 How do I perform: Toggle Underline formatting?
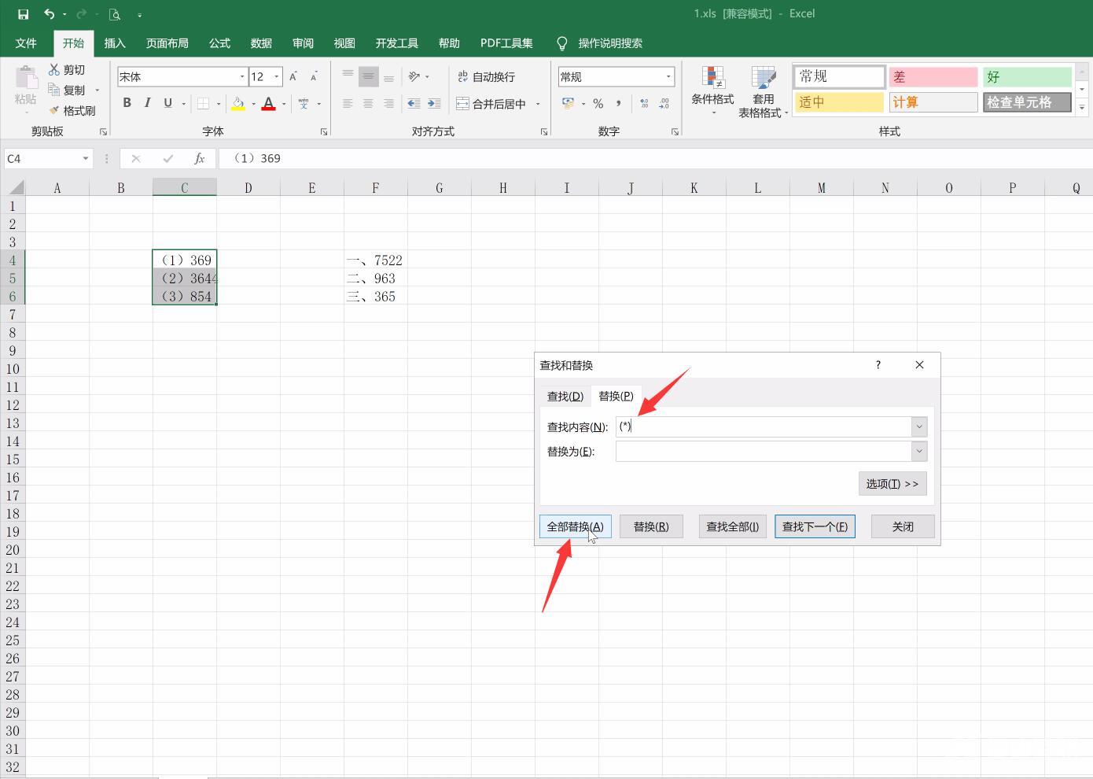pos(167,103)
